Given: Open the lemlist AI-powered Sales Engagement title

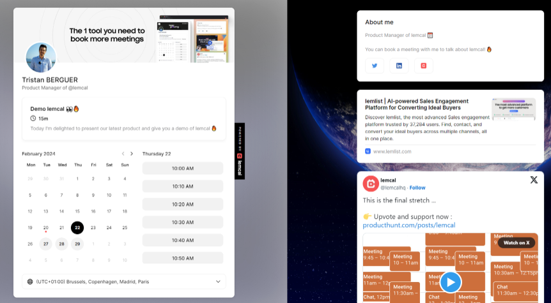Looking at the screenshot, I should click(417, 104).
